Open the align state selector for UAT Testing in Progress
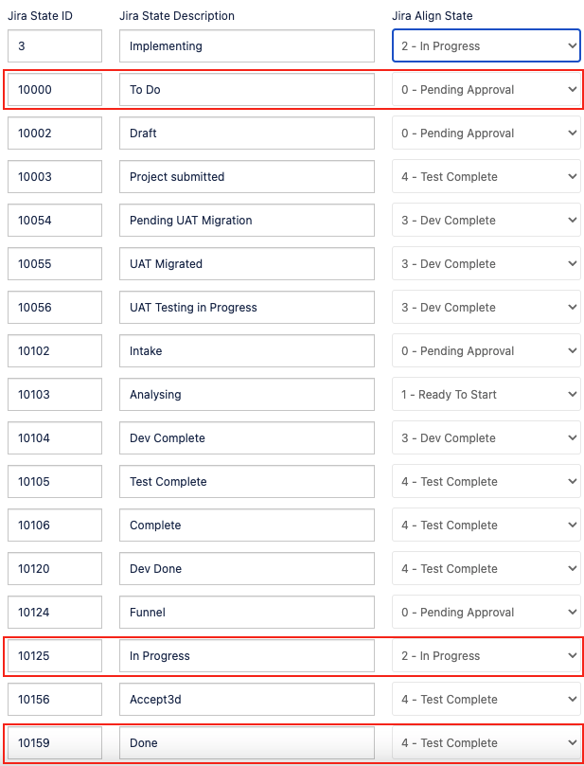The image size is (584, 766). pos(486,307)
